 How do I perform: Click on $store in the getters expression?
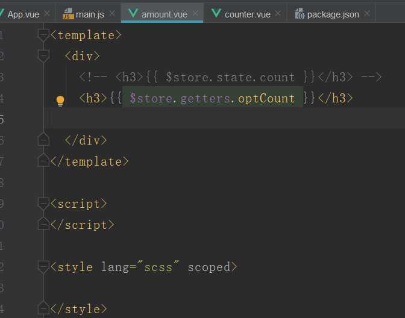pos(151,98)
